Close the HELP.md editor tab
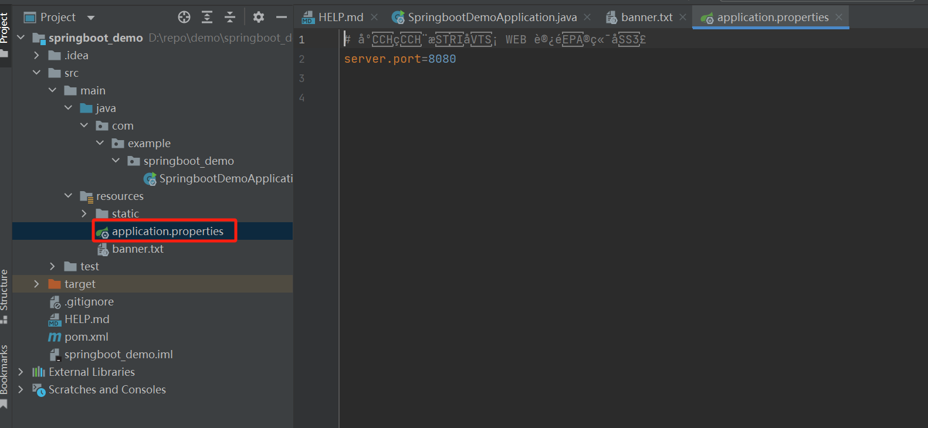Screen dimensions: 928x428 [x=374, y=18]
